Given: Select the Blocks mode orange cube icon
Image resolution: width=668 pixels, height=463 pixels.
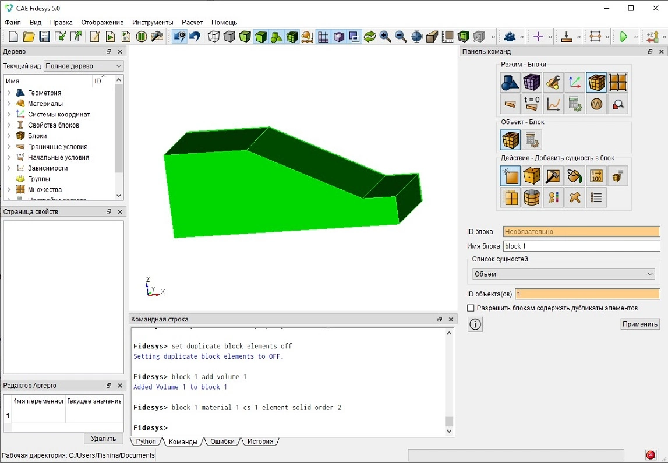Looking at the screenshot, I should point(596,82).
